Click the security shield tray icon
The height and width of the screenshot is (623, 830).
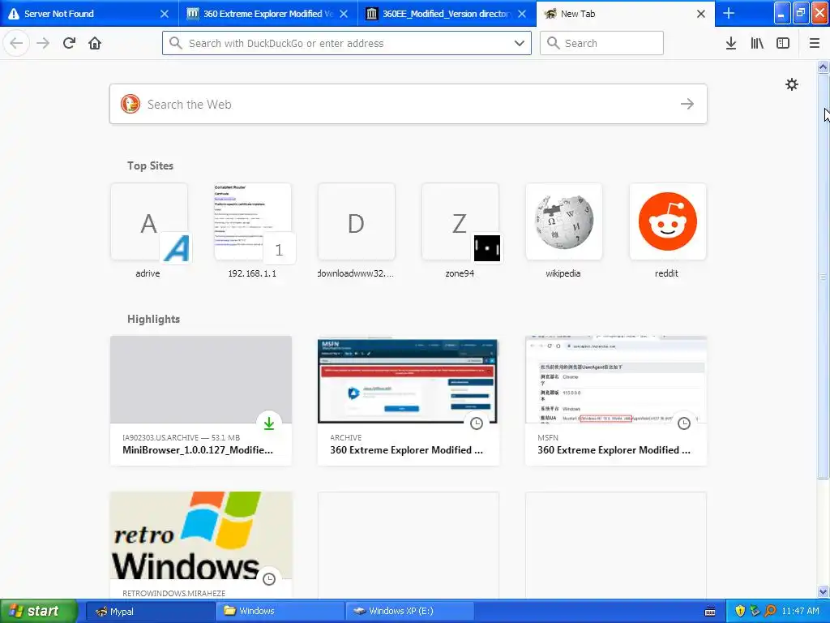tap(740, 611)
